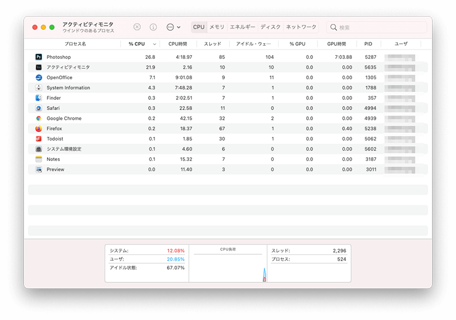
Task: Sort by the プロセス名 column header
Action: (75, 44)
